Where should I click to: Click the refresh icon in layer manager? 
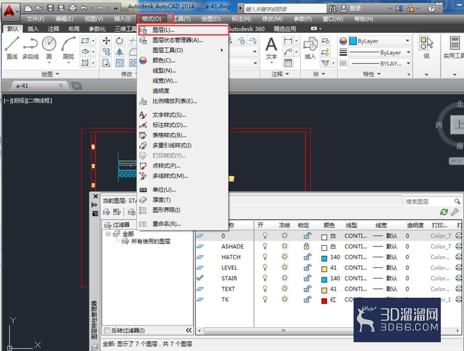[444, 212]
